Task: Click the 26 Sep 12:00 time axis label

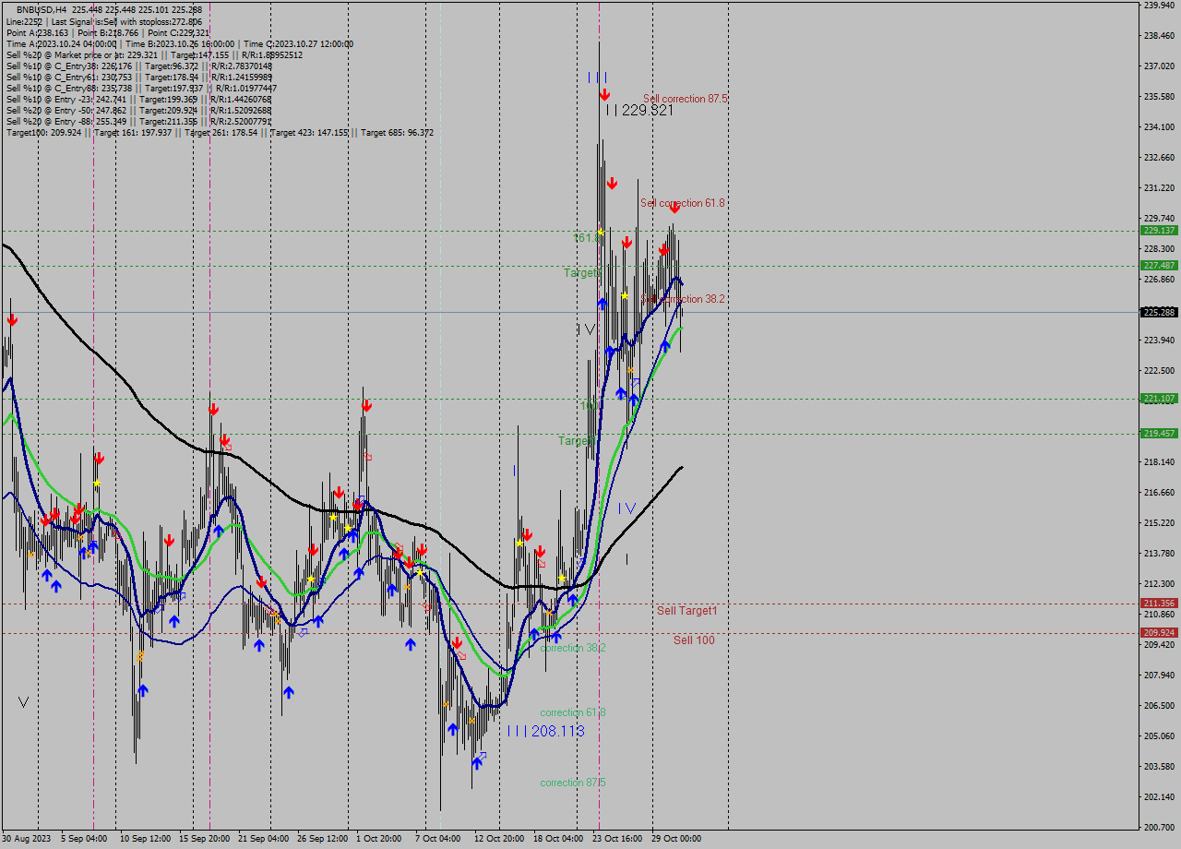Action: [x=322, y=839]
